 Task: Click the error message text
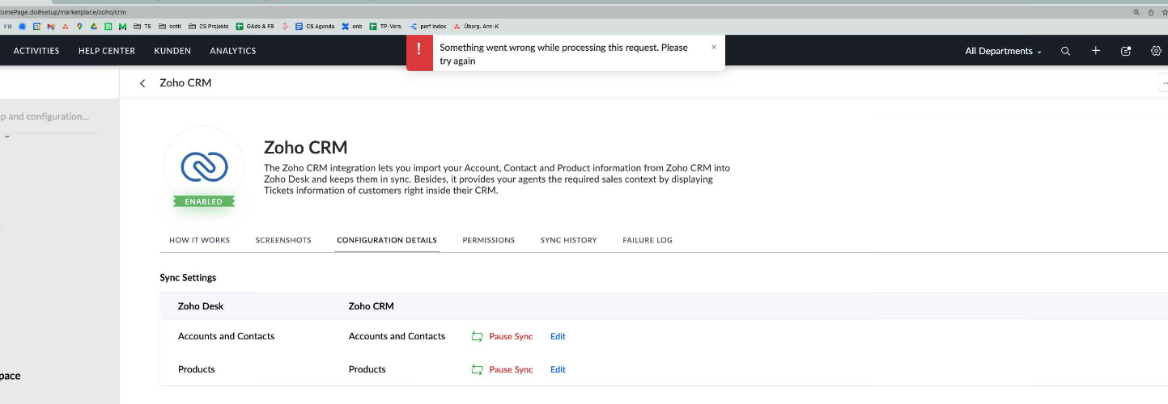point(563,54)
